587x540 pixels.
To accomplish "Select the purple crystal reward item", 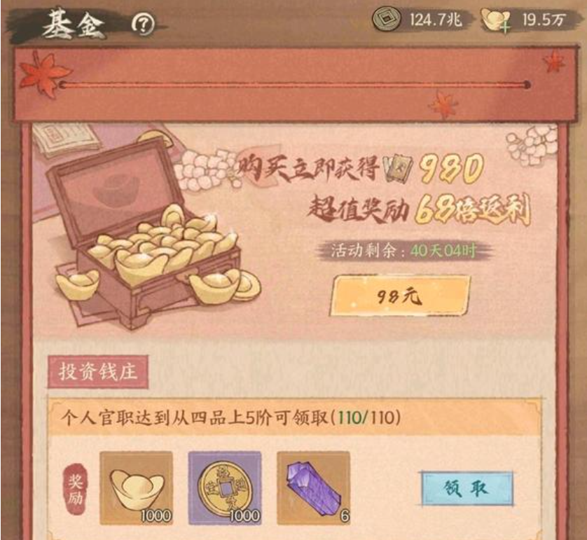I will coord(313,487).
